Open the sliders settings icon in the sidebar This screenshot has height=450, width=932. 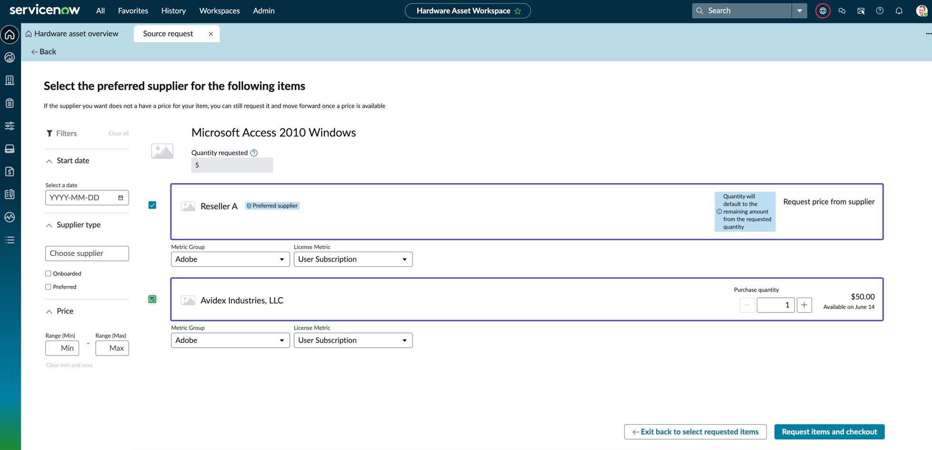tap(10, 126)
